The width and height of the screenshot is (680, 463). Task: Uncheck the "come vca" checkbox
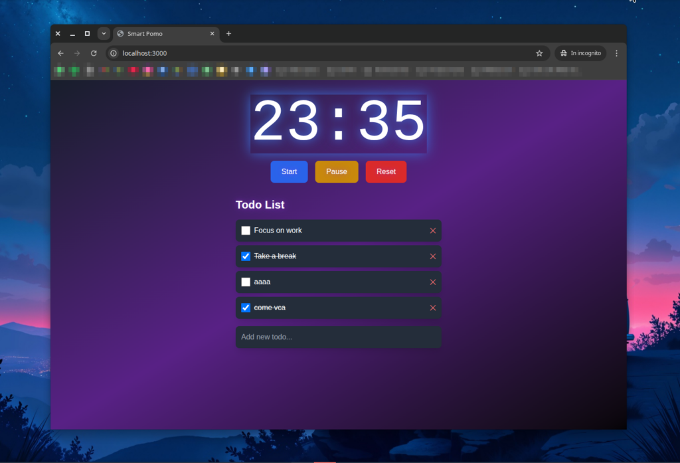coord(246,308)
